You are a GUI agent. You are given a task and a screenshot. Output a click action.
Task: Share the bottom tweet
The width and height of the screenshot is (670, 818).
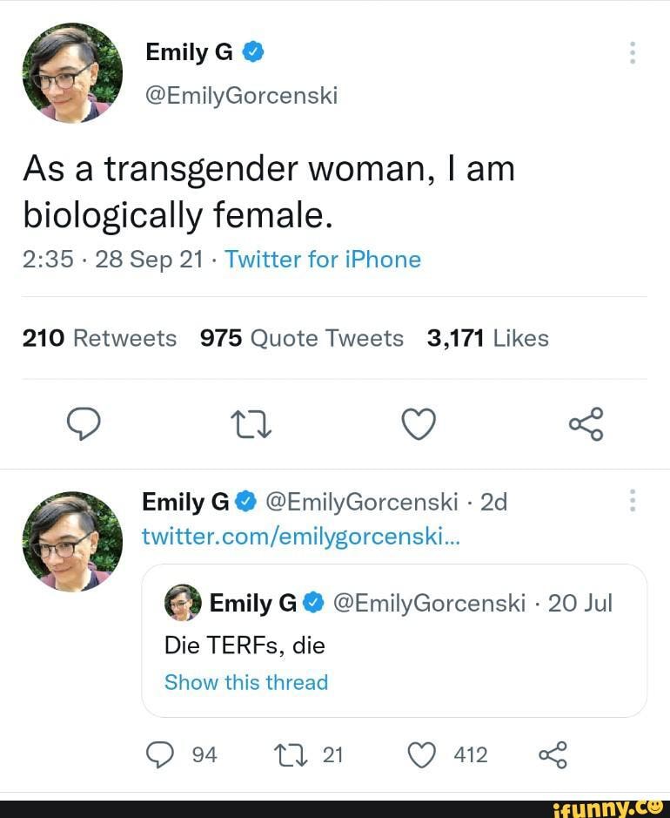[x=554, y=754]
